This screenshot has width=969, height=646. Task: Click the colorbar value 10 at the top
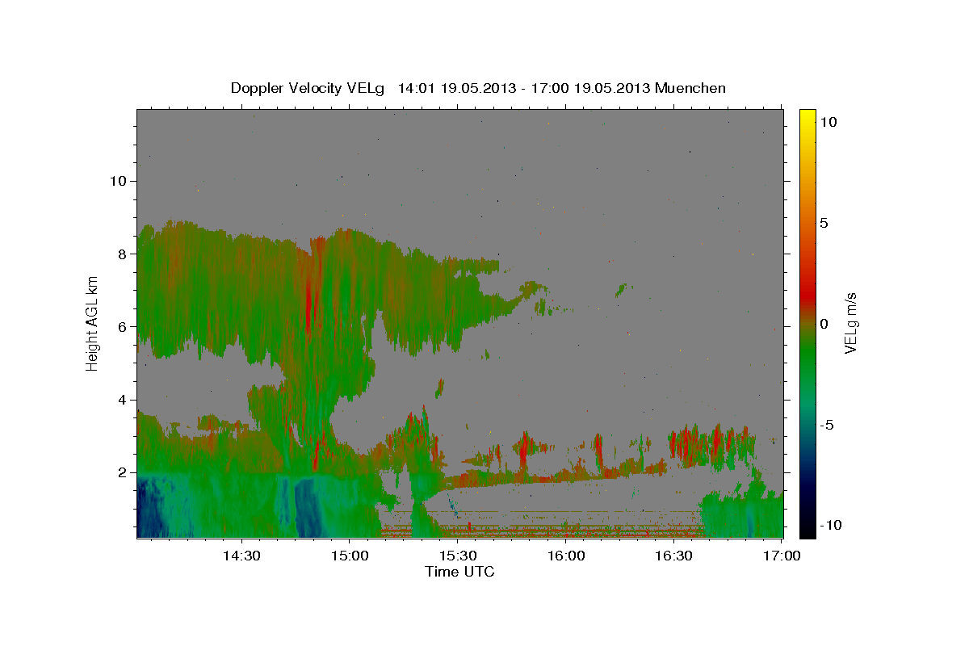coord(828,122)
